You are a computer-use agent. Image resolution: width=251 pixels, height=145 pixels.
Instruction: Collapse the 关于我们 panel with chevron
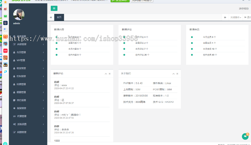pyautogui.click(x=173, y=74)
